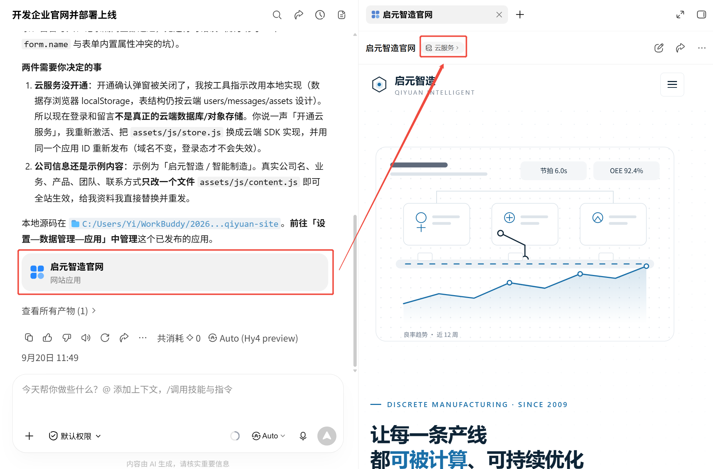Click the OEE 92.4% badge

point(626,171)
